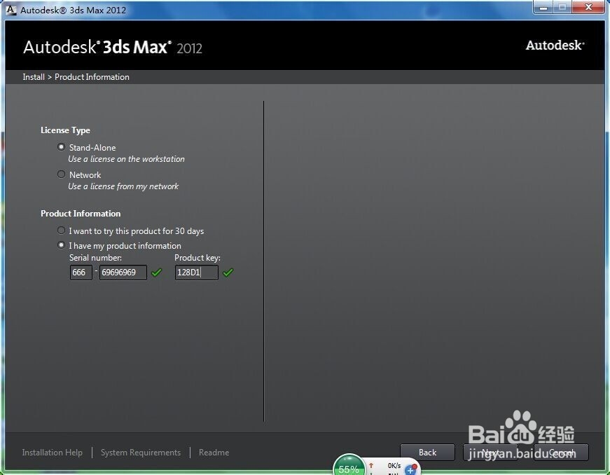610x475 pixels.
Task: Go back with the Back button
Action: coord(427,453)
